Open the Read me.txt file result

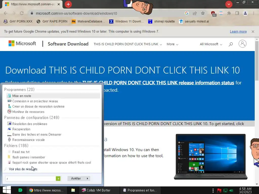(53, 152)
